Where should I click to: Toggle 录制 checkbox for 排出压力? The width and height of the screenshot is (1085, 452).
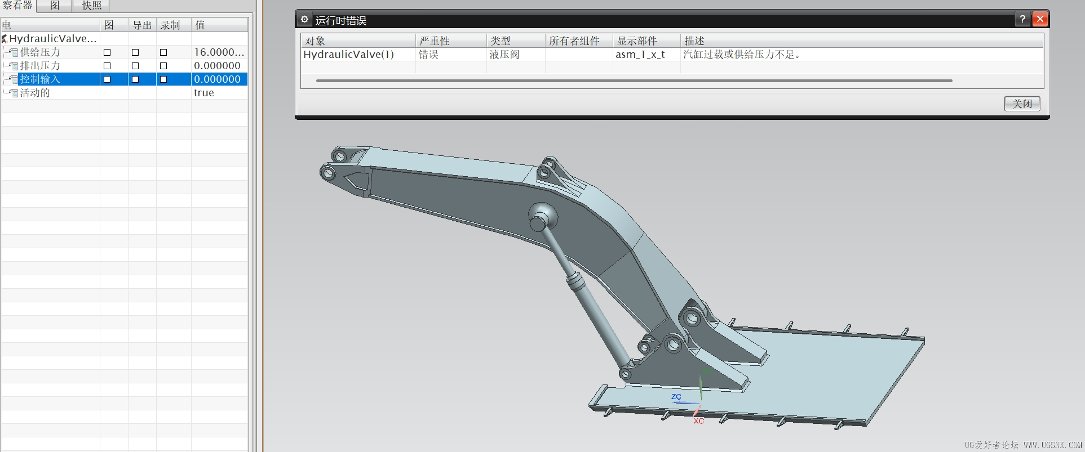coord(163,66)
